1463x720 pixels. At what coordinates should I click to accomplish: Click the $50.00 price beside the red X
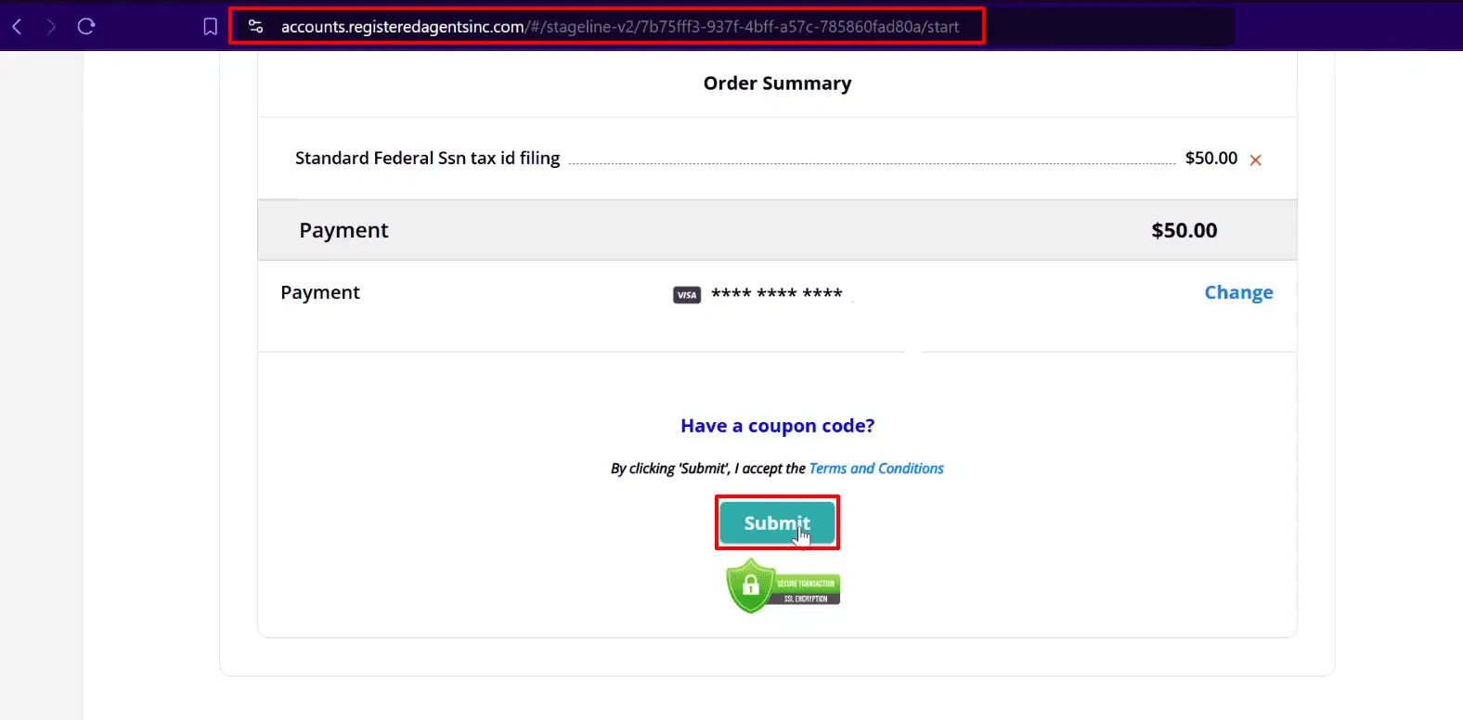click(x=1211, y=159)
